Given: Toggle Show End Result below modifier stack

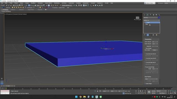Looking at the screenshot, I should [148, 35].
